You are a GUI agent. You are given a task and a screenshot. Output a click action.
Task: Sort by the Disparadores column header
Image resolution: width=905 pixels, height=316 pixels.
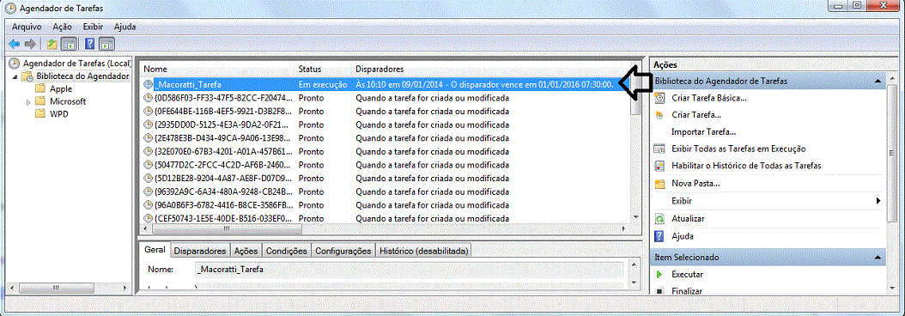[490, 70]
